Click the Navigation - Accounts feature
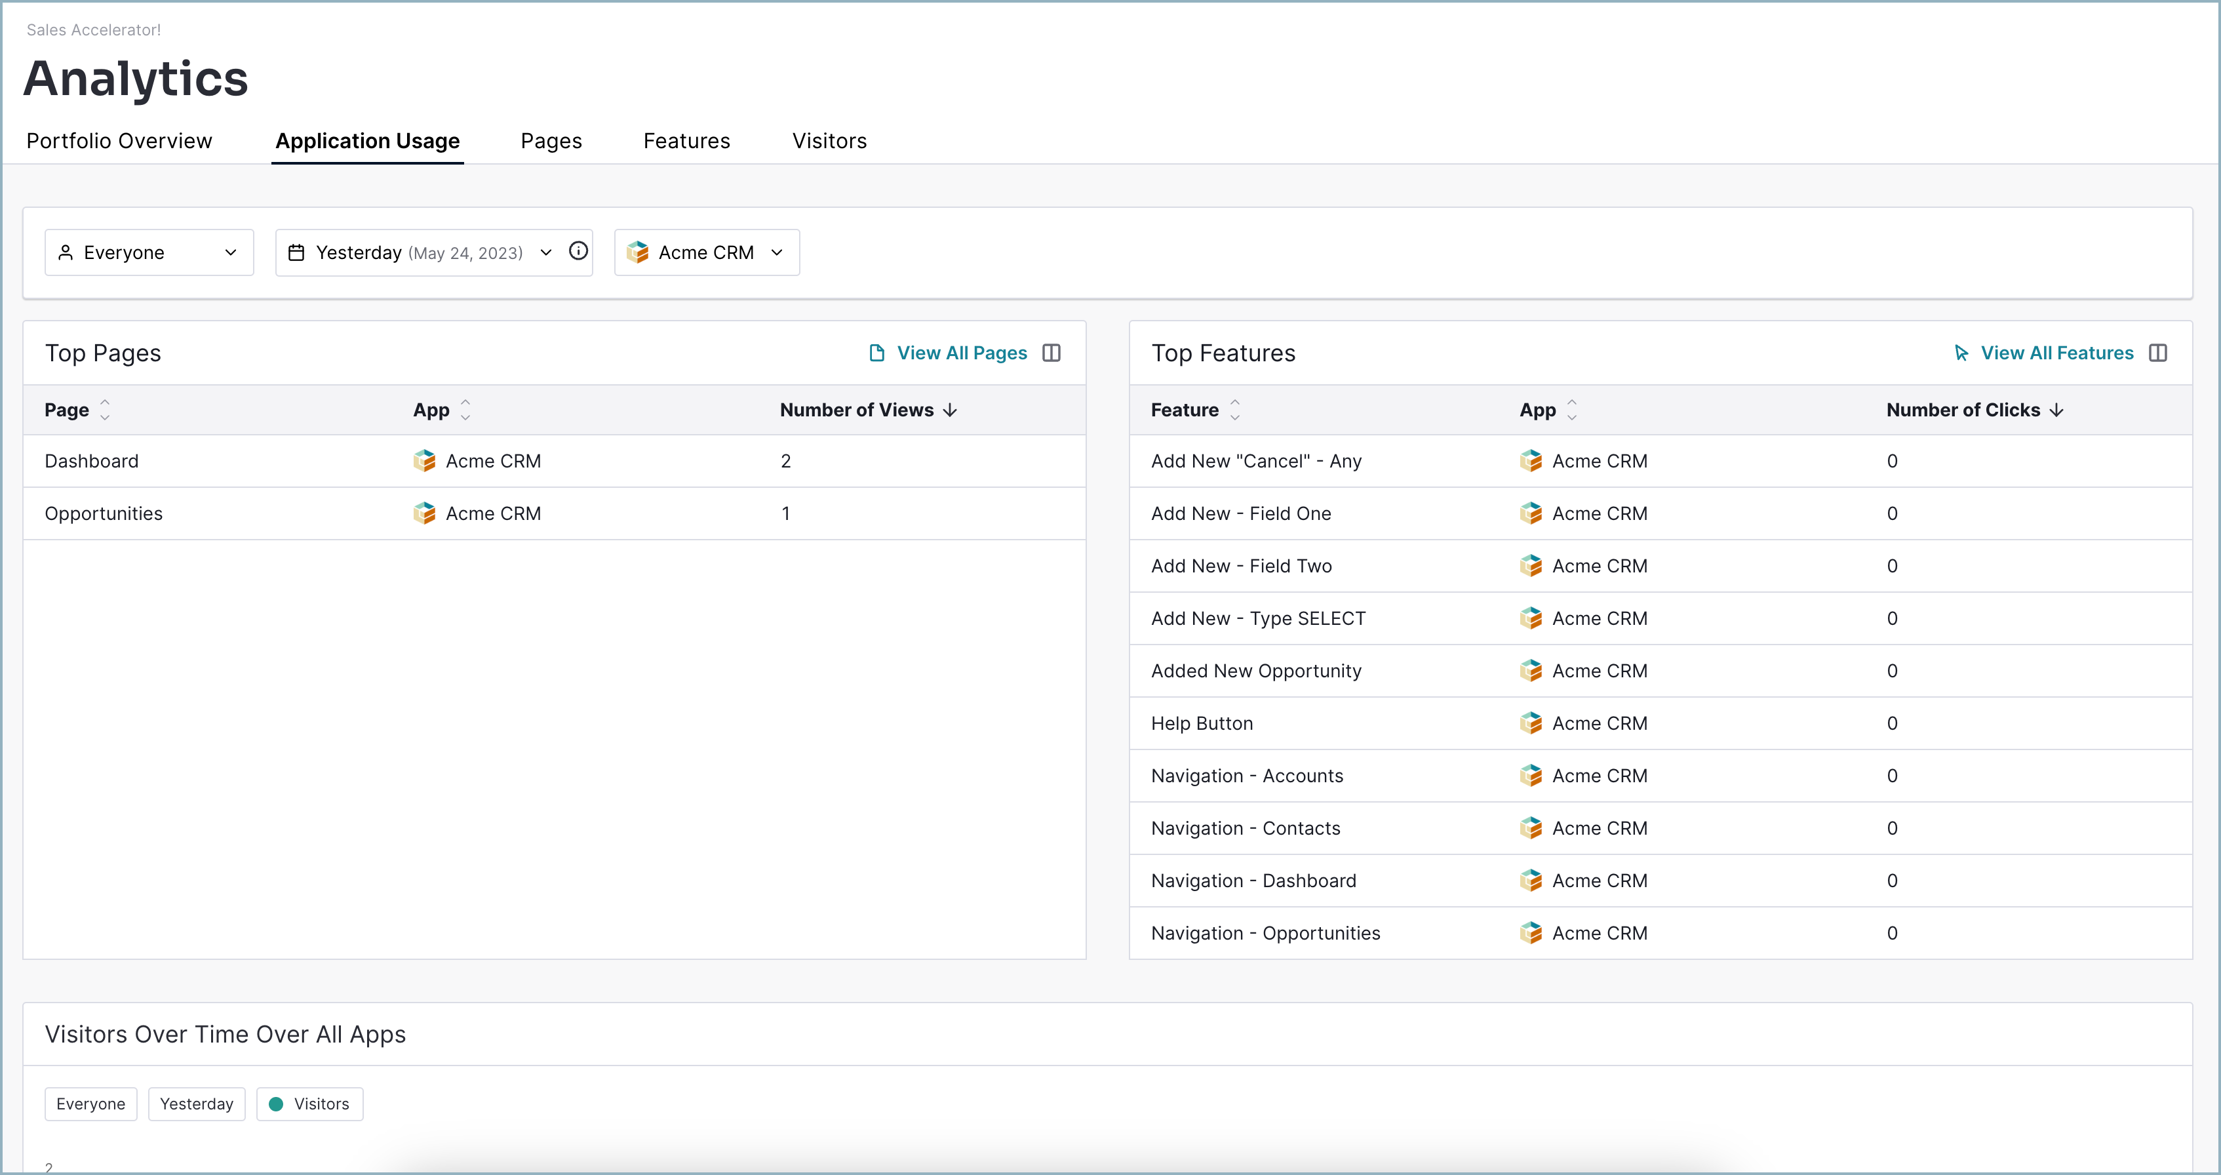Viewport: 2221px width, 1175px height. pos(1247,775)
